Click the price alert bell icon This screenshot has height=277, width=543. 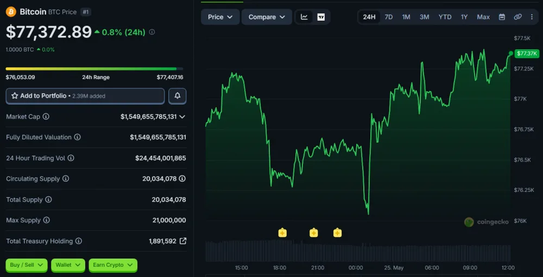178,96
